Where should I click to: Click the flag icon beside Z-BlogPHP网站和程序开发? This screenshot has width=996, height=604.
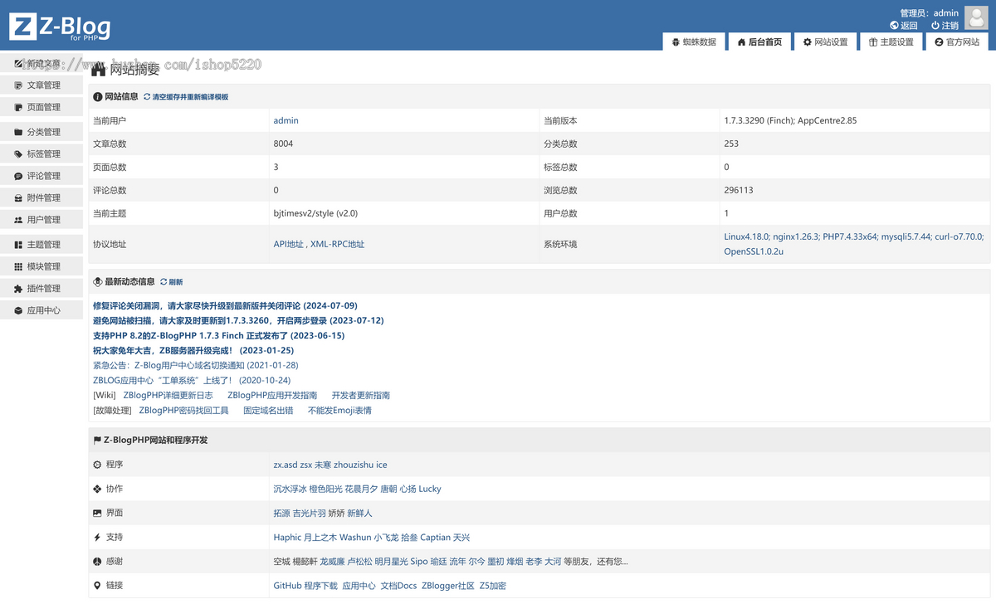(x=98, y=440)
